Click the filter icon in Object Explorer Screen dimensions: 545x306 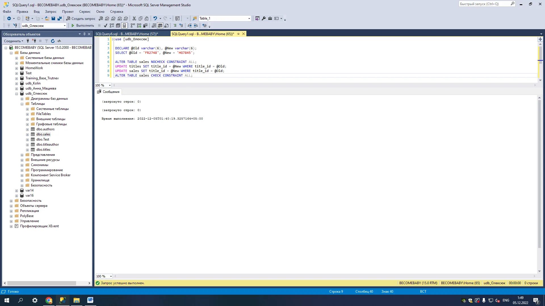47,41
